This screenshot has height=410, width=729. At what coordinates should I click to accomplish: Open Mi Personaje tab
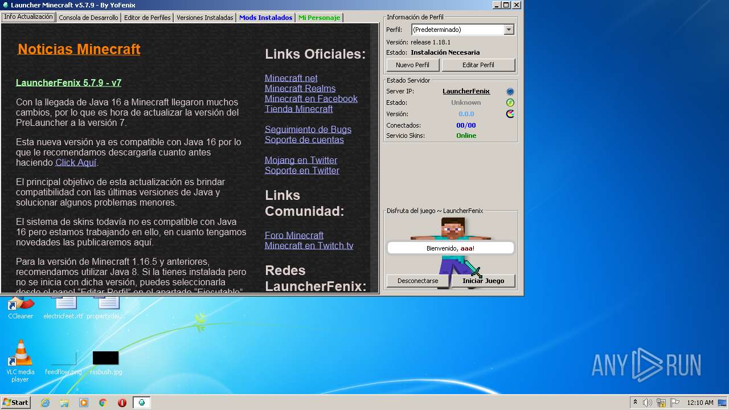pyautogui.click(x=319, y=18)
